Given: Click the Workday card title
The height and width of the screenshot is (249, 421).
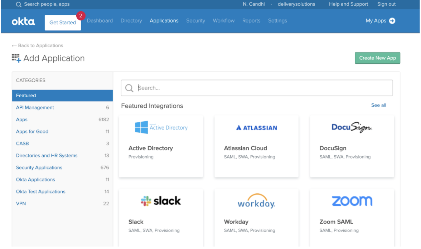Looking at the screenshot, I should click(x=236, y=222).
